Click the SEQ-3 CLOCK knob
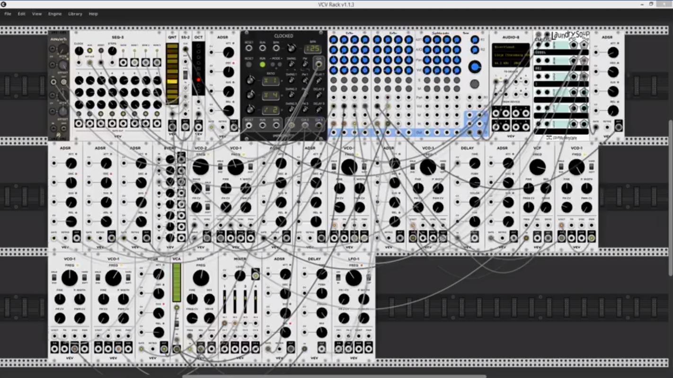 pos(79,51)
